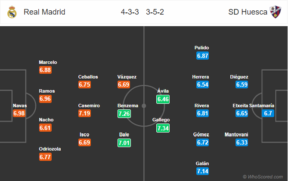The width and height of the screenshot is (288, 181).
Task: Select Casemiro's 7.19 rating badge
Action: (x=84, y=113)
